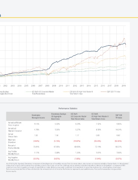138x180 pixels.
Task: Click the 2013 label on the chart axis
Action: 82,86
